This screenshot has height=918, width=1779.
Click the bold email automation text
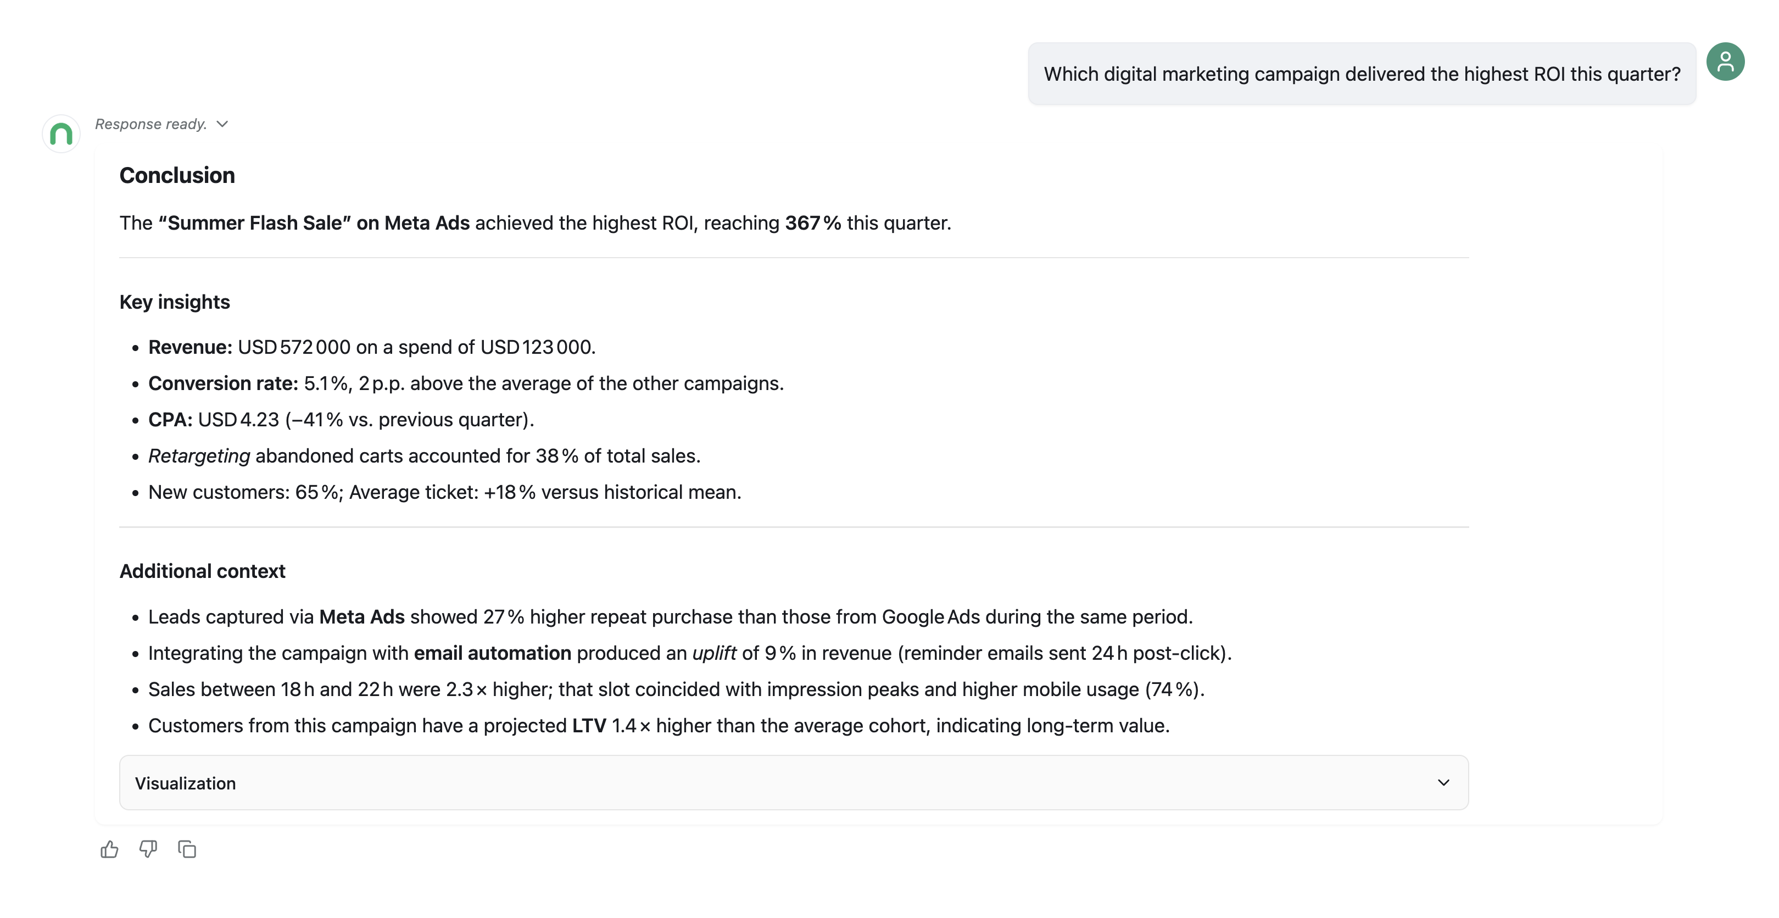[x=493, y=653]
